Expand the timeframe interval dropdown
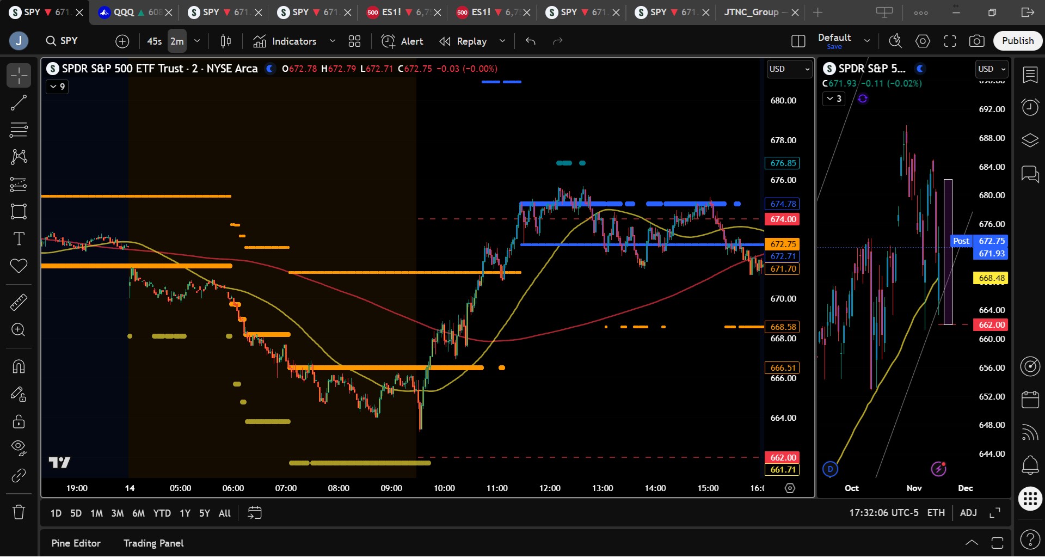The height and width of the screenshot is (558, 1045). pyautogui.click(x=197, y=41)
